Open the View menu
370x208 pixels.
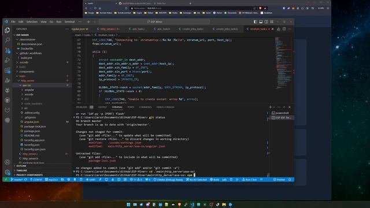tap(43, 22)
